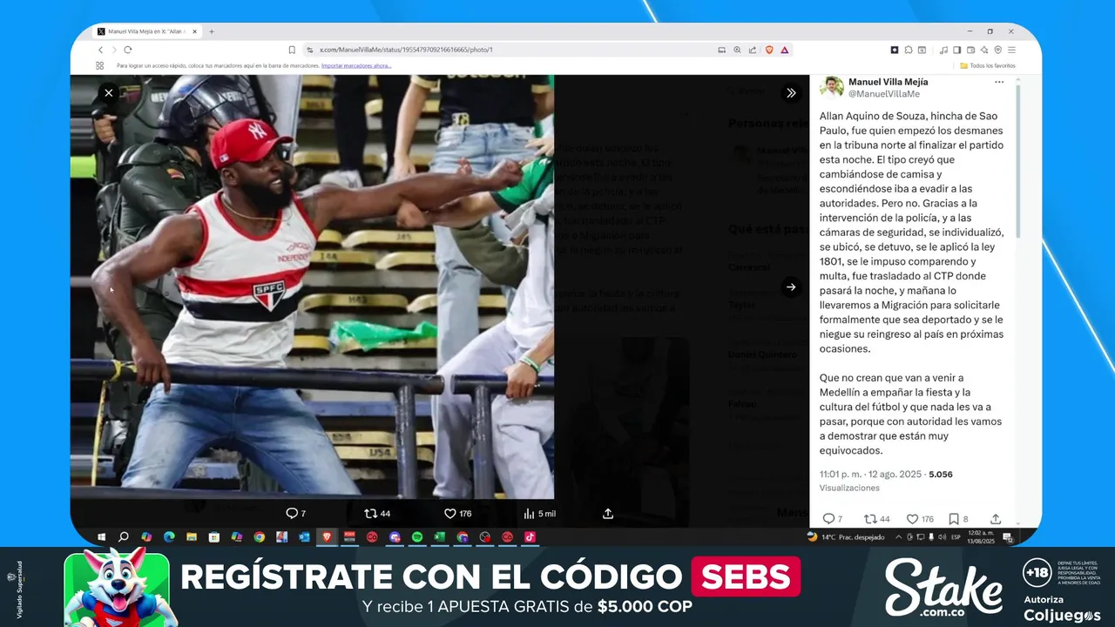1115x627 pixels.
Task: Open the apps grid on bookmarks bar
Action: (99, 65)
